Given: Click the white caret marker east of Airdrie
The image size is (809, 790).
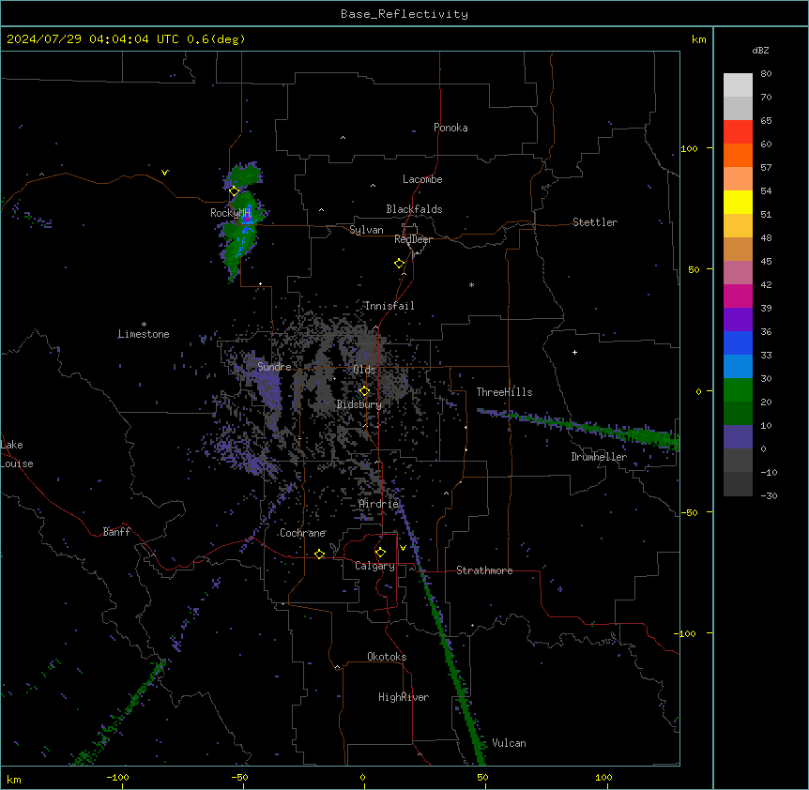Looking at the screenshot, I should click(x=447, y=494).
